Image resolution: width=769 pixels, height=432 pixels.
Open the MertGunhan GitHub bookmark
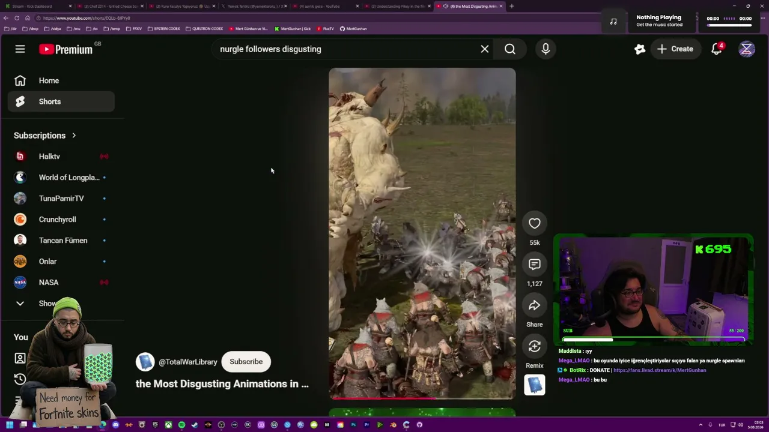[353, 29]
